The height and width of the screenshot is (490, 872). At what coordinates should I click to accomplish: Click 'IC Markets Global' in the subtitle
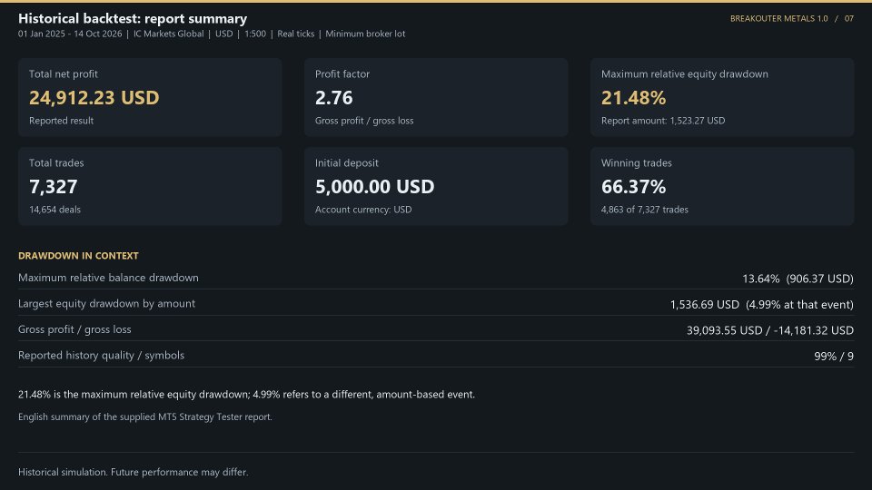[169, 34]
